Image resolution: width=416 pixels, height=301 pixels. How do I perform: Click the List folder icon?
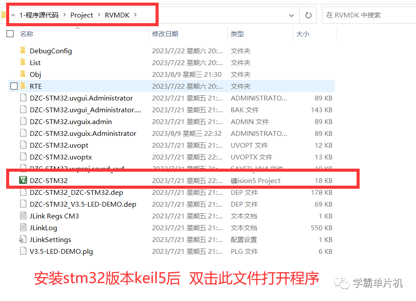point(23,62)
